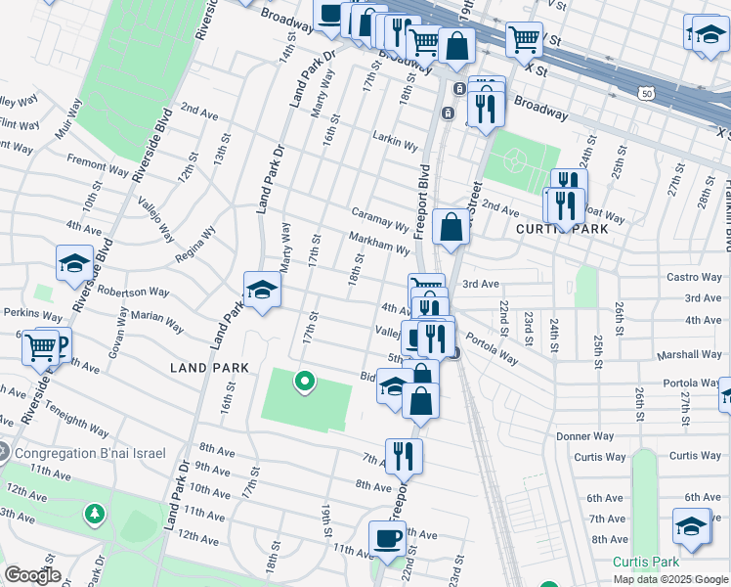
Task: Select the restaurant marker near 7th Ave
Action: tap(402, 455)
